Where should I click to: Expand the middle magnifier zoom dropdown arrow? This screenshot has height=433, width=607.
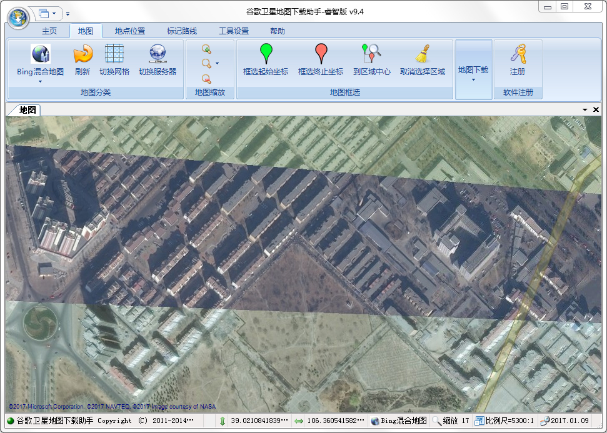(x=217, y=64)
